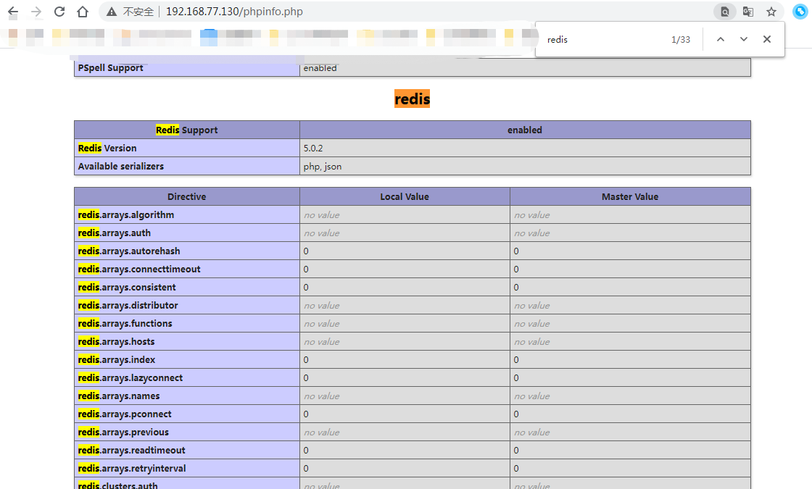Click the blue browser extension icon

800,12
